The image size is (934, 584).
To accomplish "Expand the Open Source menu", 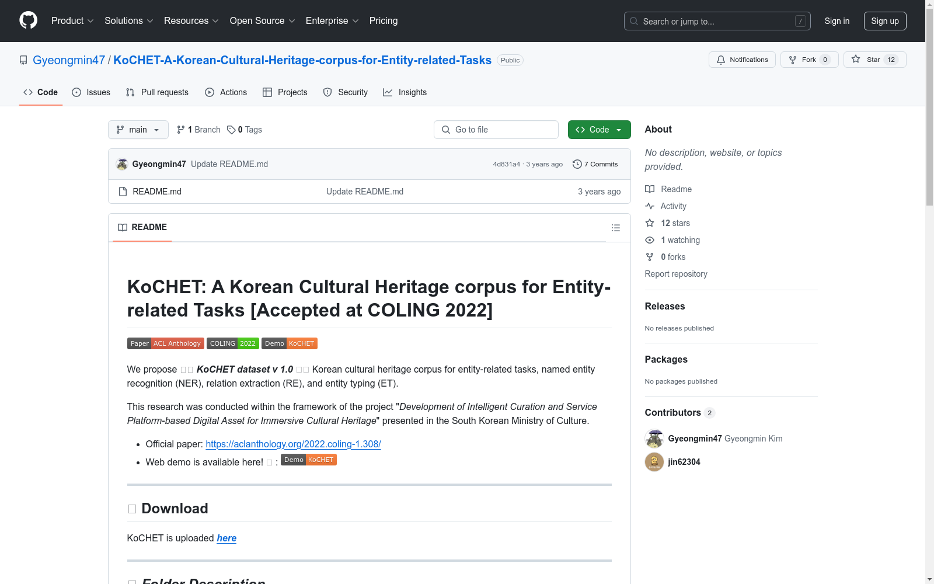I will point(263,21).
